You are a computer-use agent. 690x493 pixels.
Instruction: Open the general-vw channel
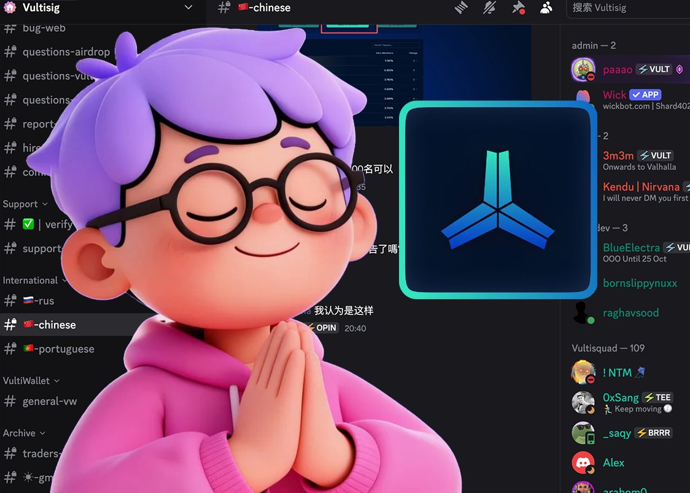[49, 401]
